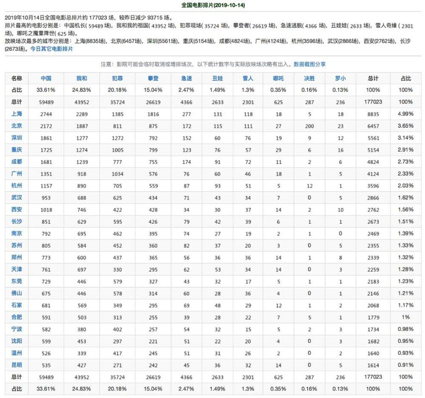Click the 数据截图分享 link
Screen dimensions: 425x398
click(309, 64)
